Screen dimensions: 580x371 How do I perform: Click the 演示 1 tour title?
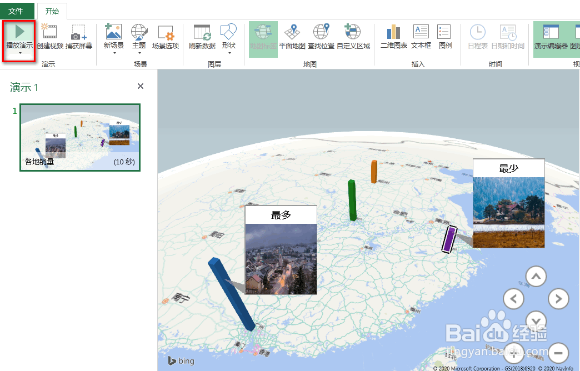(24, 88)
